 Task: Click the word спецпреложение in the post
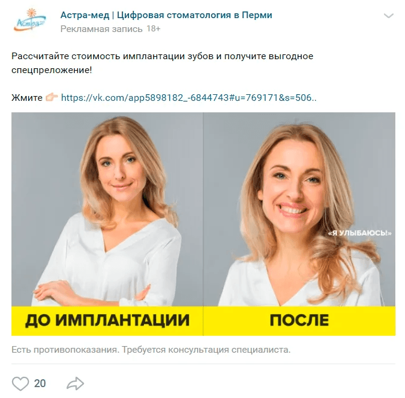coord(52,70)
